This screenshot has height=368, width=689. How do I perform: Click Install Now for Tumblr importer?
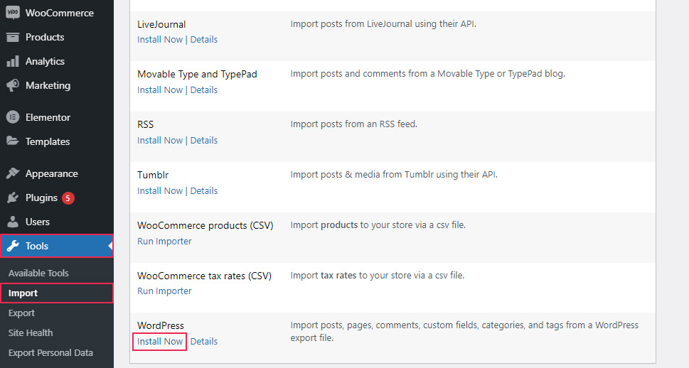click(x=160, y=191)
